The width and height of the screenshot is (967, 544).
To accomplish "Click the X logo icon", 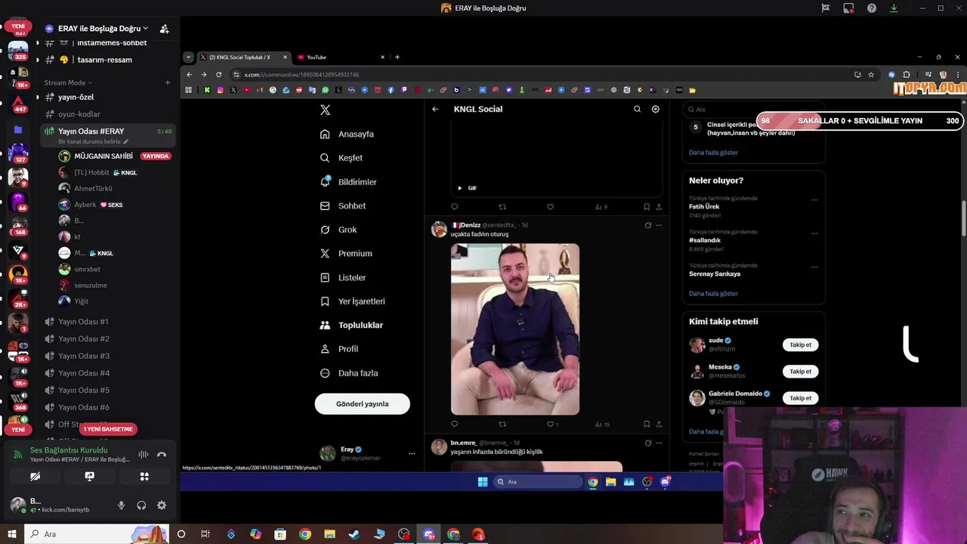I will (x=325, y=110).
